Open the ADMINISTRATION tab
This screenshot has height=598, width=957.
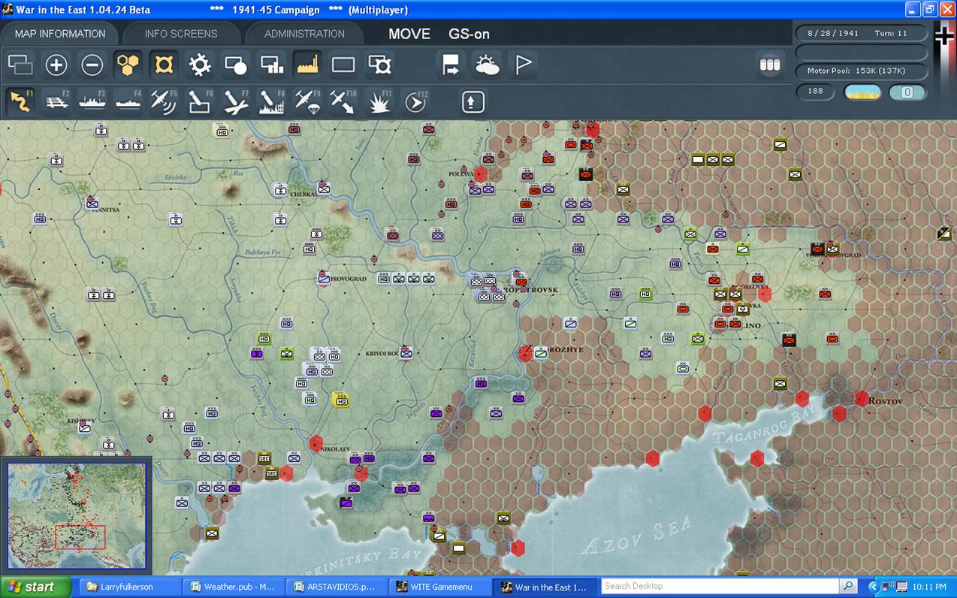click(304, 34)
